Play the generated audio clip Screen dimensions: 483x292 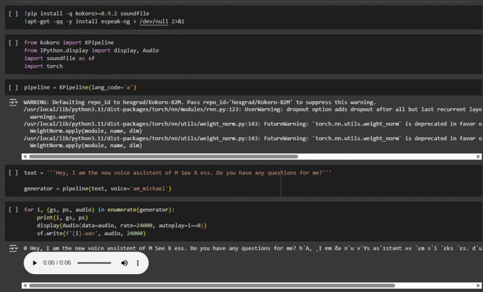pyautogui.click(x=34, y=263)
